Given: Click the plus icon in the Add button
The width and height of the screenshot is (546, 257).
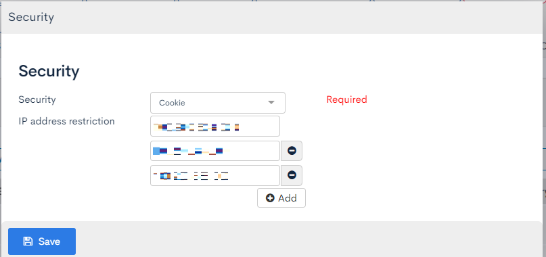Looking at the screenshot, I should coord(270,198).
